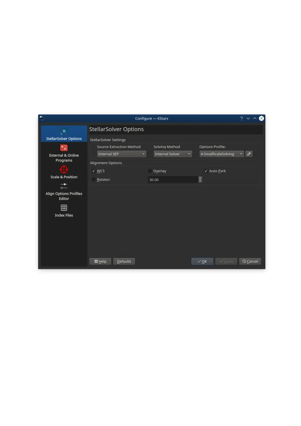Open Align Options Profiles Editor page
The width and height of the screenshot is (301, 426).
click(x=64, y=191)
